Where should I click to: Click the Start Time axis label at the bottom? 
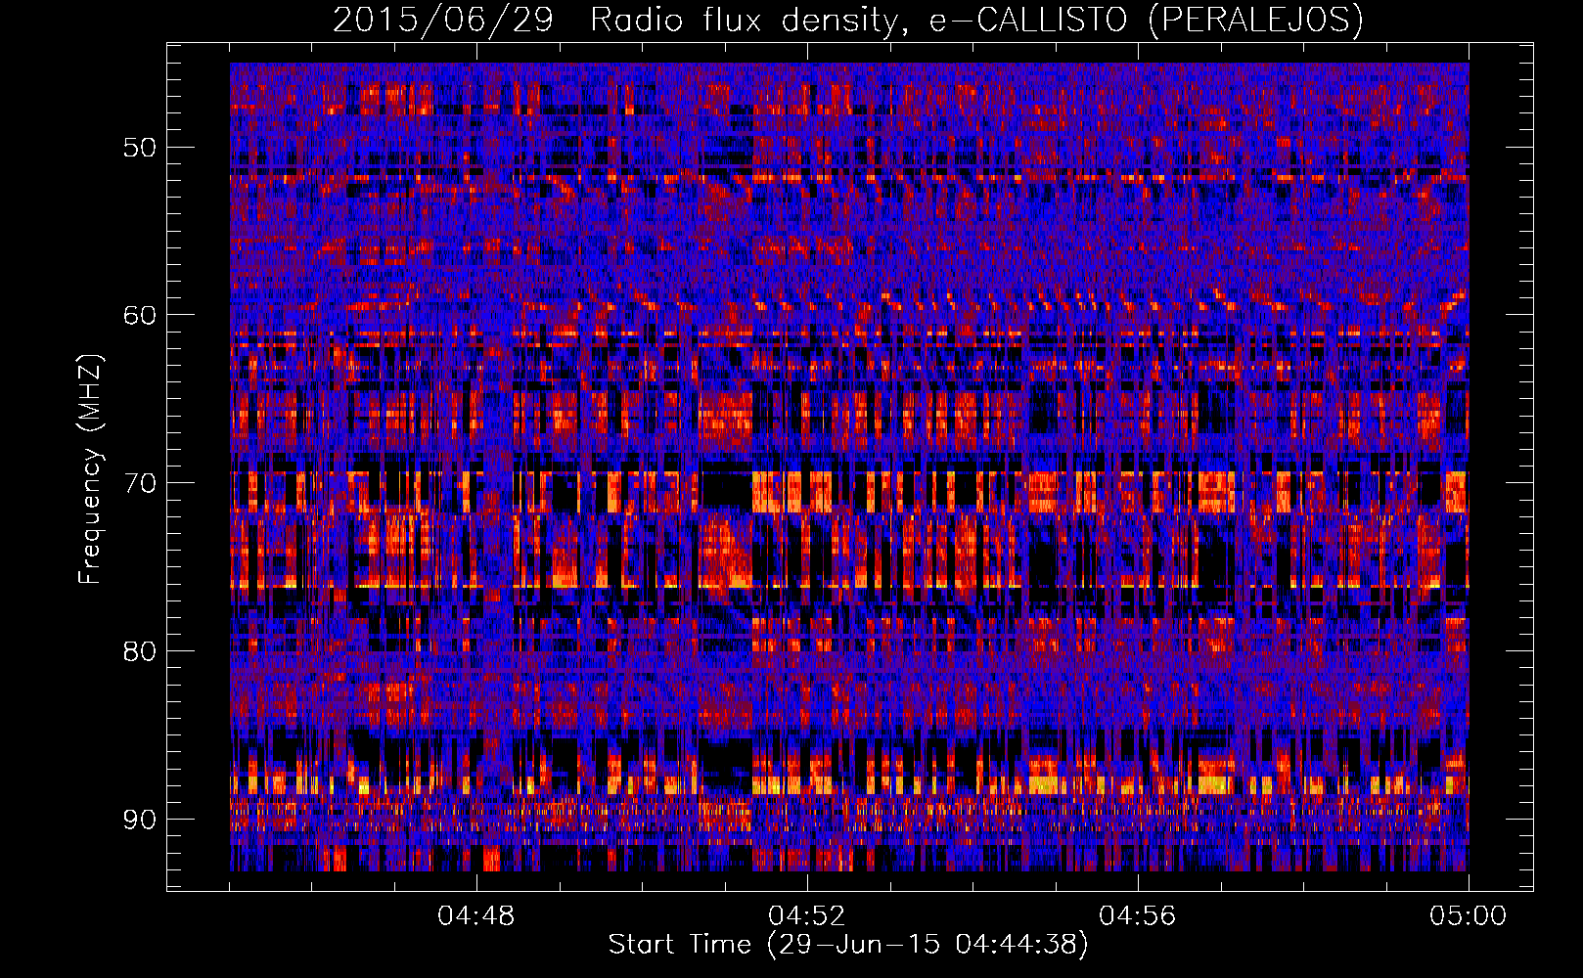(x=848, y=945)
